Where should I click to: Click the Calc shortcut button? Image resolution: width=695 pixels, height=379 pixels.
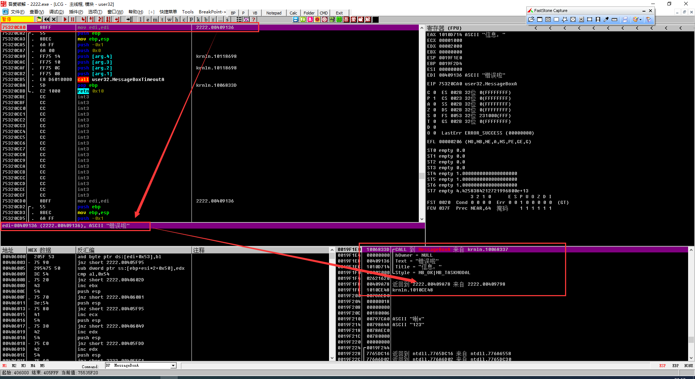293,13
